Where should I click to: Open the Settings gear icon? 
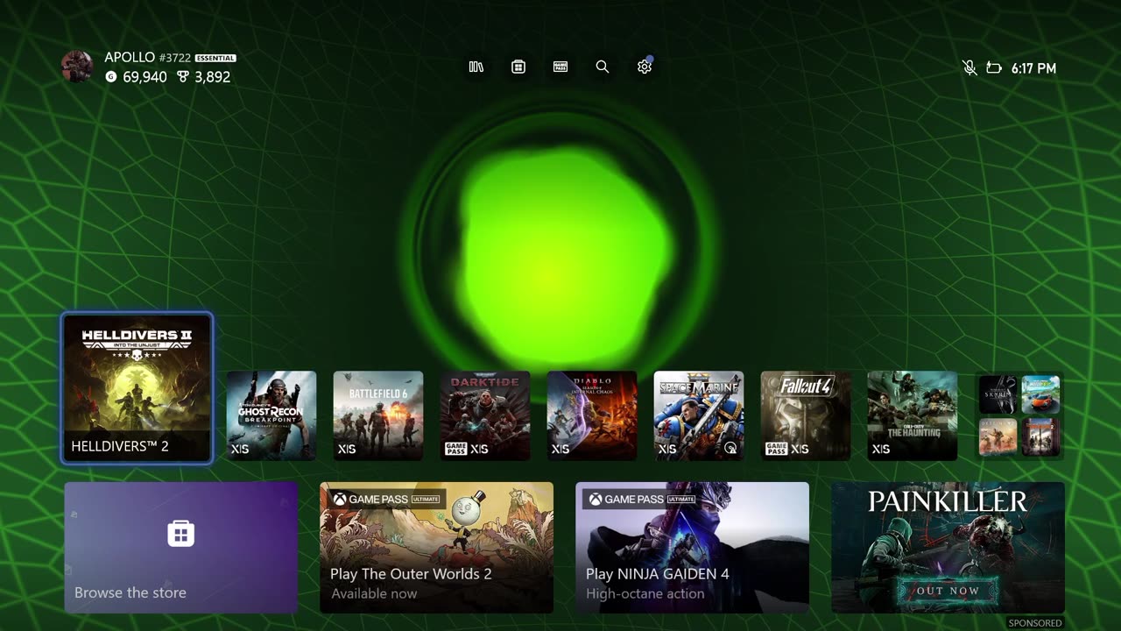point(645,67)
